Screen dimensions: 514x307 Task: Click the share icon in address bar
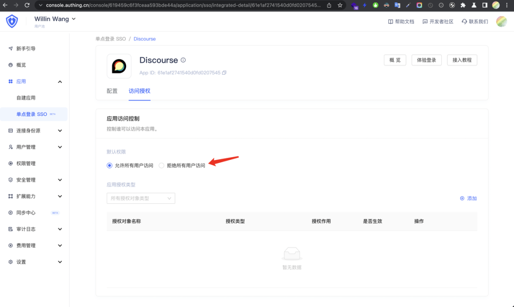pyautogui.click(x=329, y=5)
